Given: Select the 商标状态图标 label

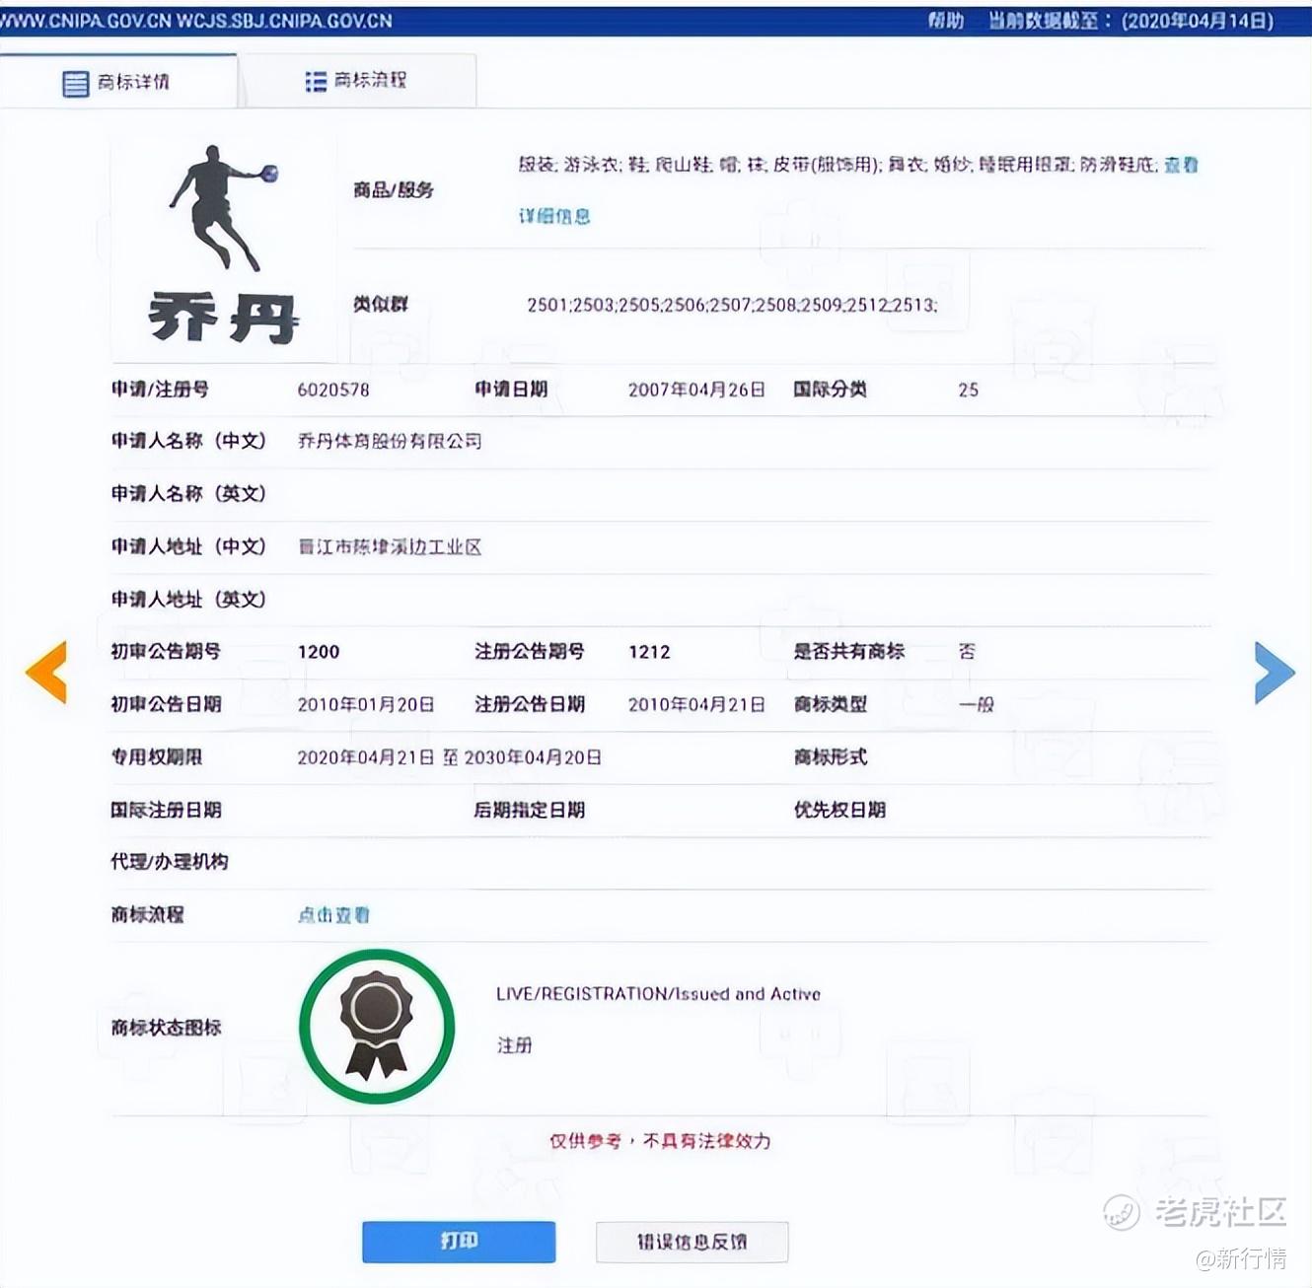Looking at the screenshot, I should [x=166, y=1027].
